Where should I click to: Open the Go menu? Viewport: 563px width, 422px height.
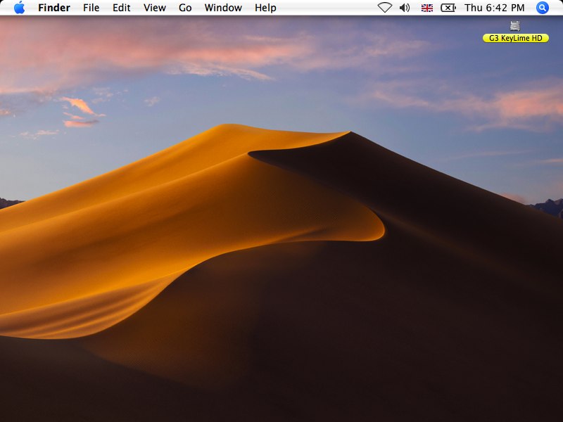point(185,8)
